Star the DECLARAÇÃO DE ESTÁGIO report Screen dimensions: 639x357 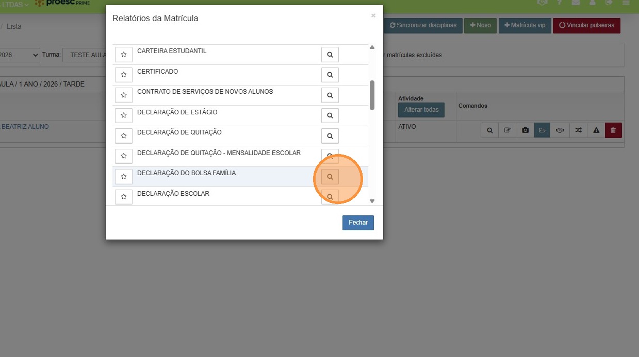point(124,115)
